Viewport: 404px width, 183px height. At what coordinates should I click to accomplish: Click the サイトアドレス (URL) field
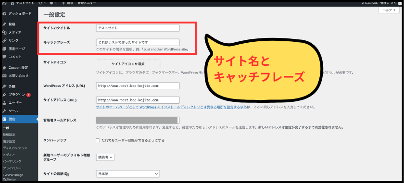click(138, 100)
